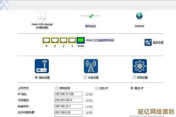Image resolution: width=176 pixels, height=117 pixels.
Task: Switch connection type to 动态 IP
Action: pyautogui.click(x=97, y=88)
